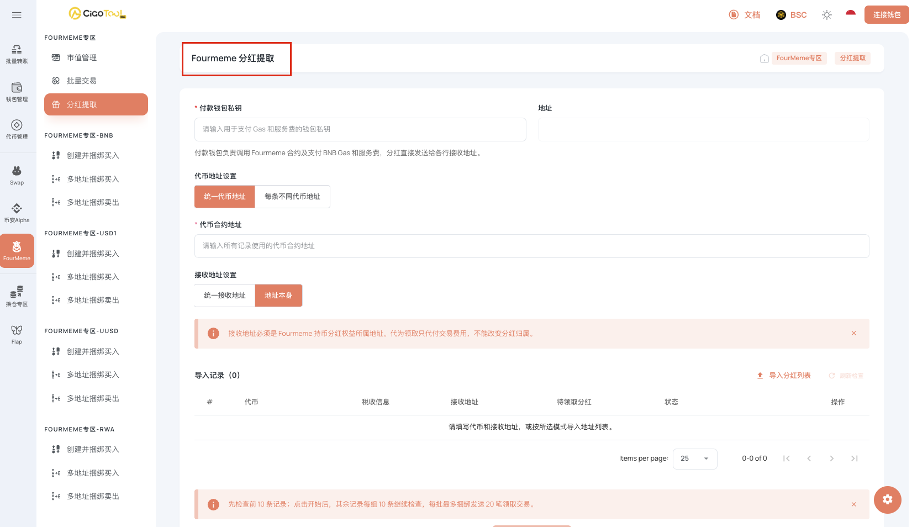Open 创建并捆绑买入 under FOURMEME专区-BNB
Image resolution: width=912 pixels, height=527 pixels.
pyautogui.click(x=96, y=155)
